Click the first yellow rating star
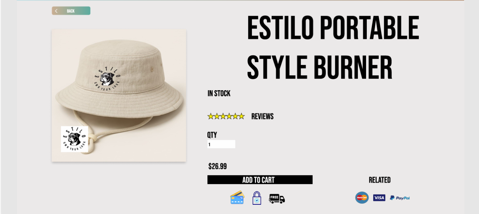Screen dimensions: 479x214 coord(211,116)
